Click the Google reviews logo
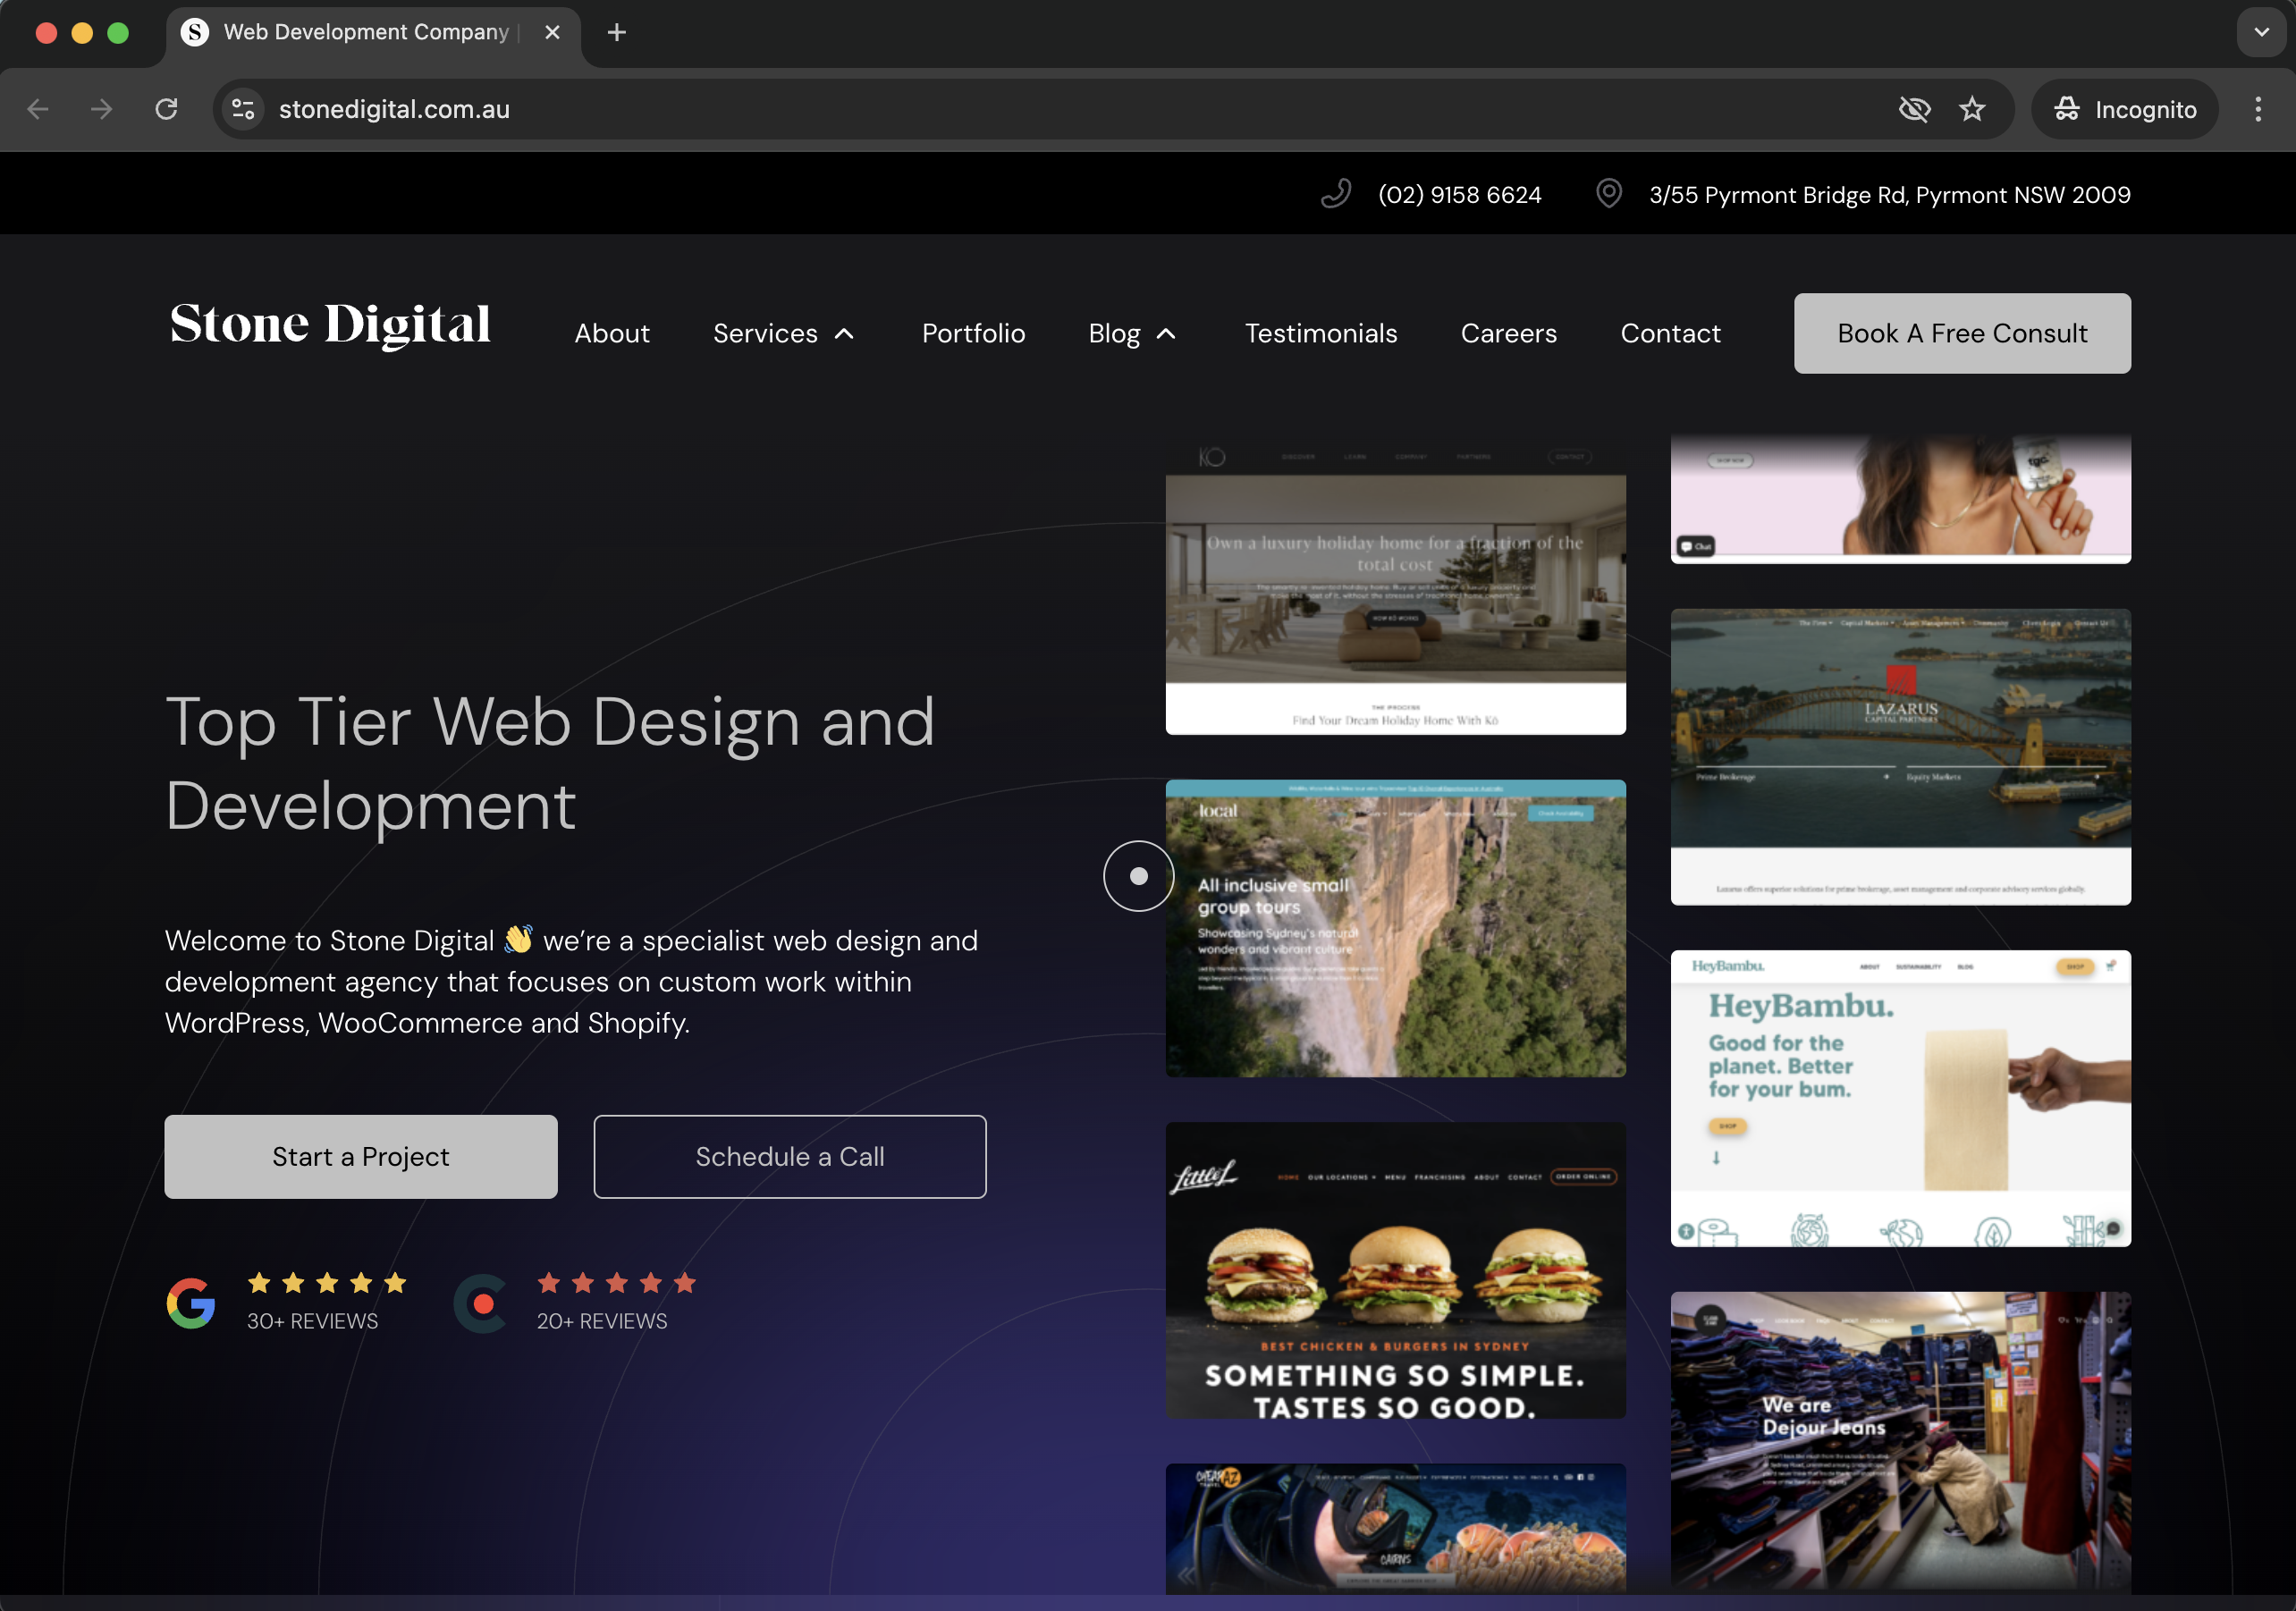 pyautogui.click(x=190, y=1302)
